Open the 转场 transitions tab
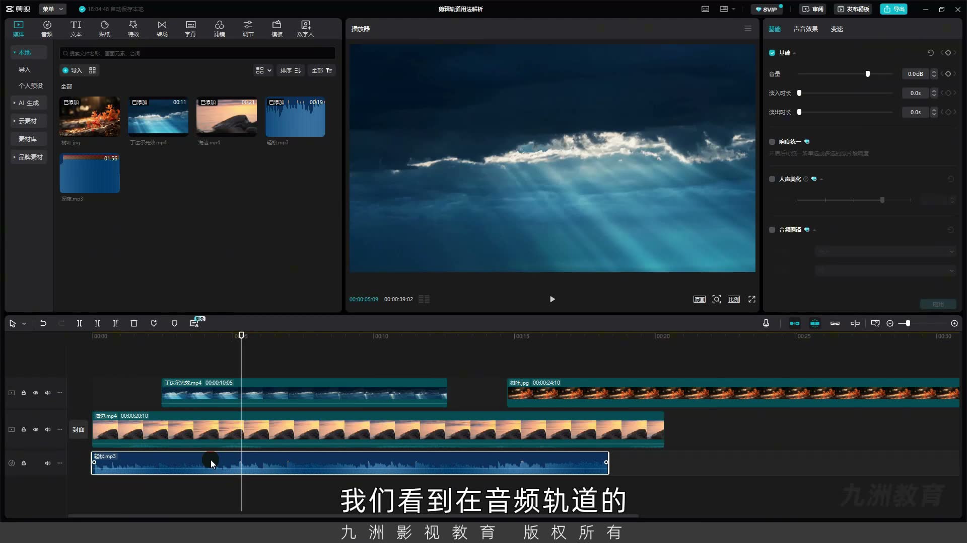This screenshot has height=543, width=967. (x=162, y=29)
